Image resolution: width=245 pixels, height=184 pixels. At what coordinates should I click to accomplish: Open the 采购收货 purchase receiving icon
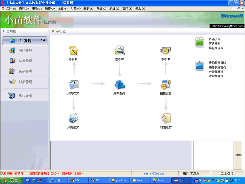point(73,84)
